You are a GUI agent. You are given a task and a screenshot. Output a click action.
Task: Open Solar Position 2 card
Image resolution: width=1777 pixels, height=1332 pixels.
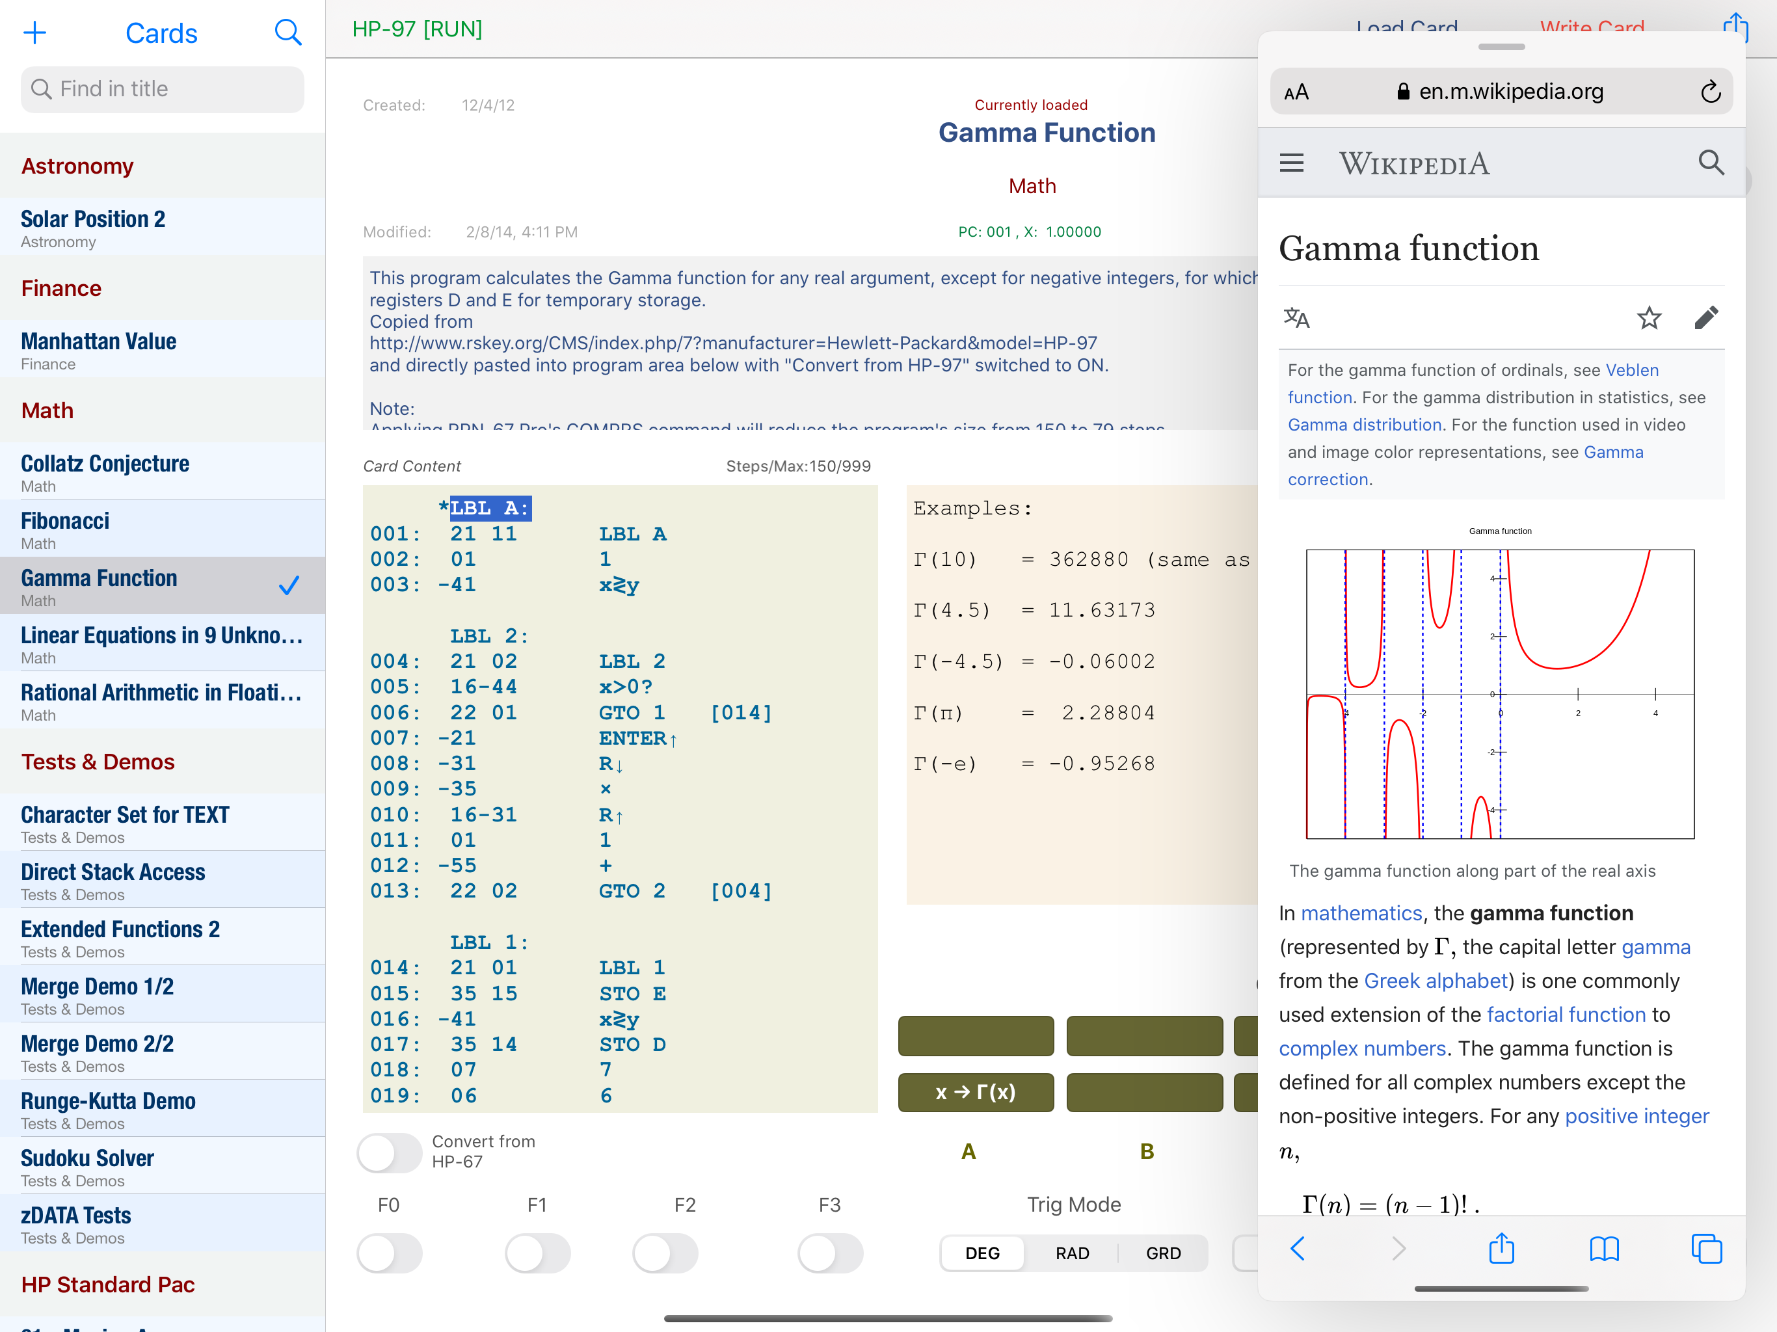162,228
